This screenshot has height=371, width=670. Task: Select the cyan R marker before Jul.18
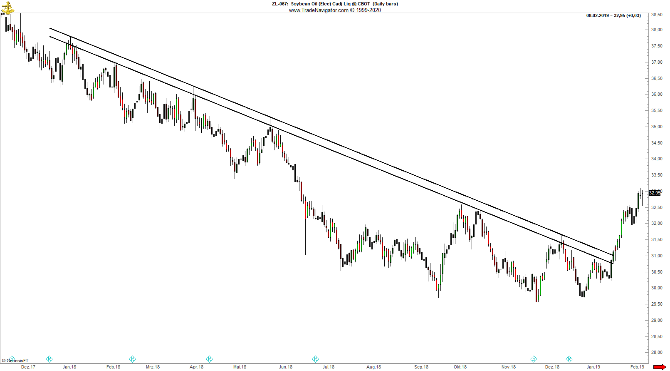[x=315, y=359]
